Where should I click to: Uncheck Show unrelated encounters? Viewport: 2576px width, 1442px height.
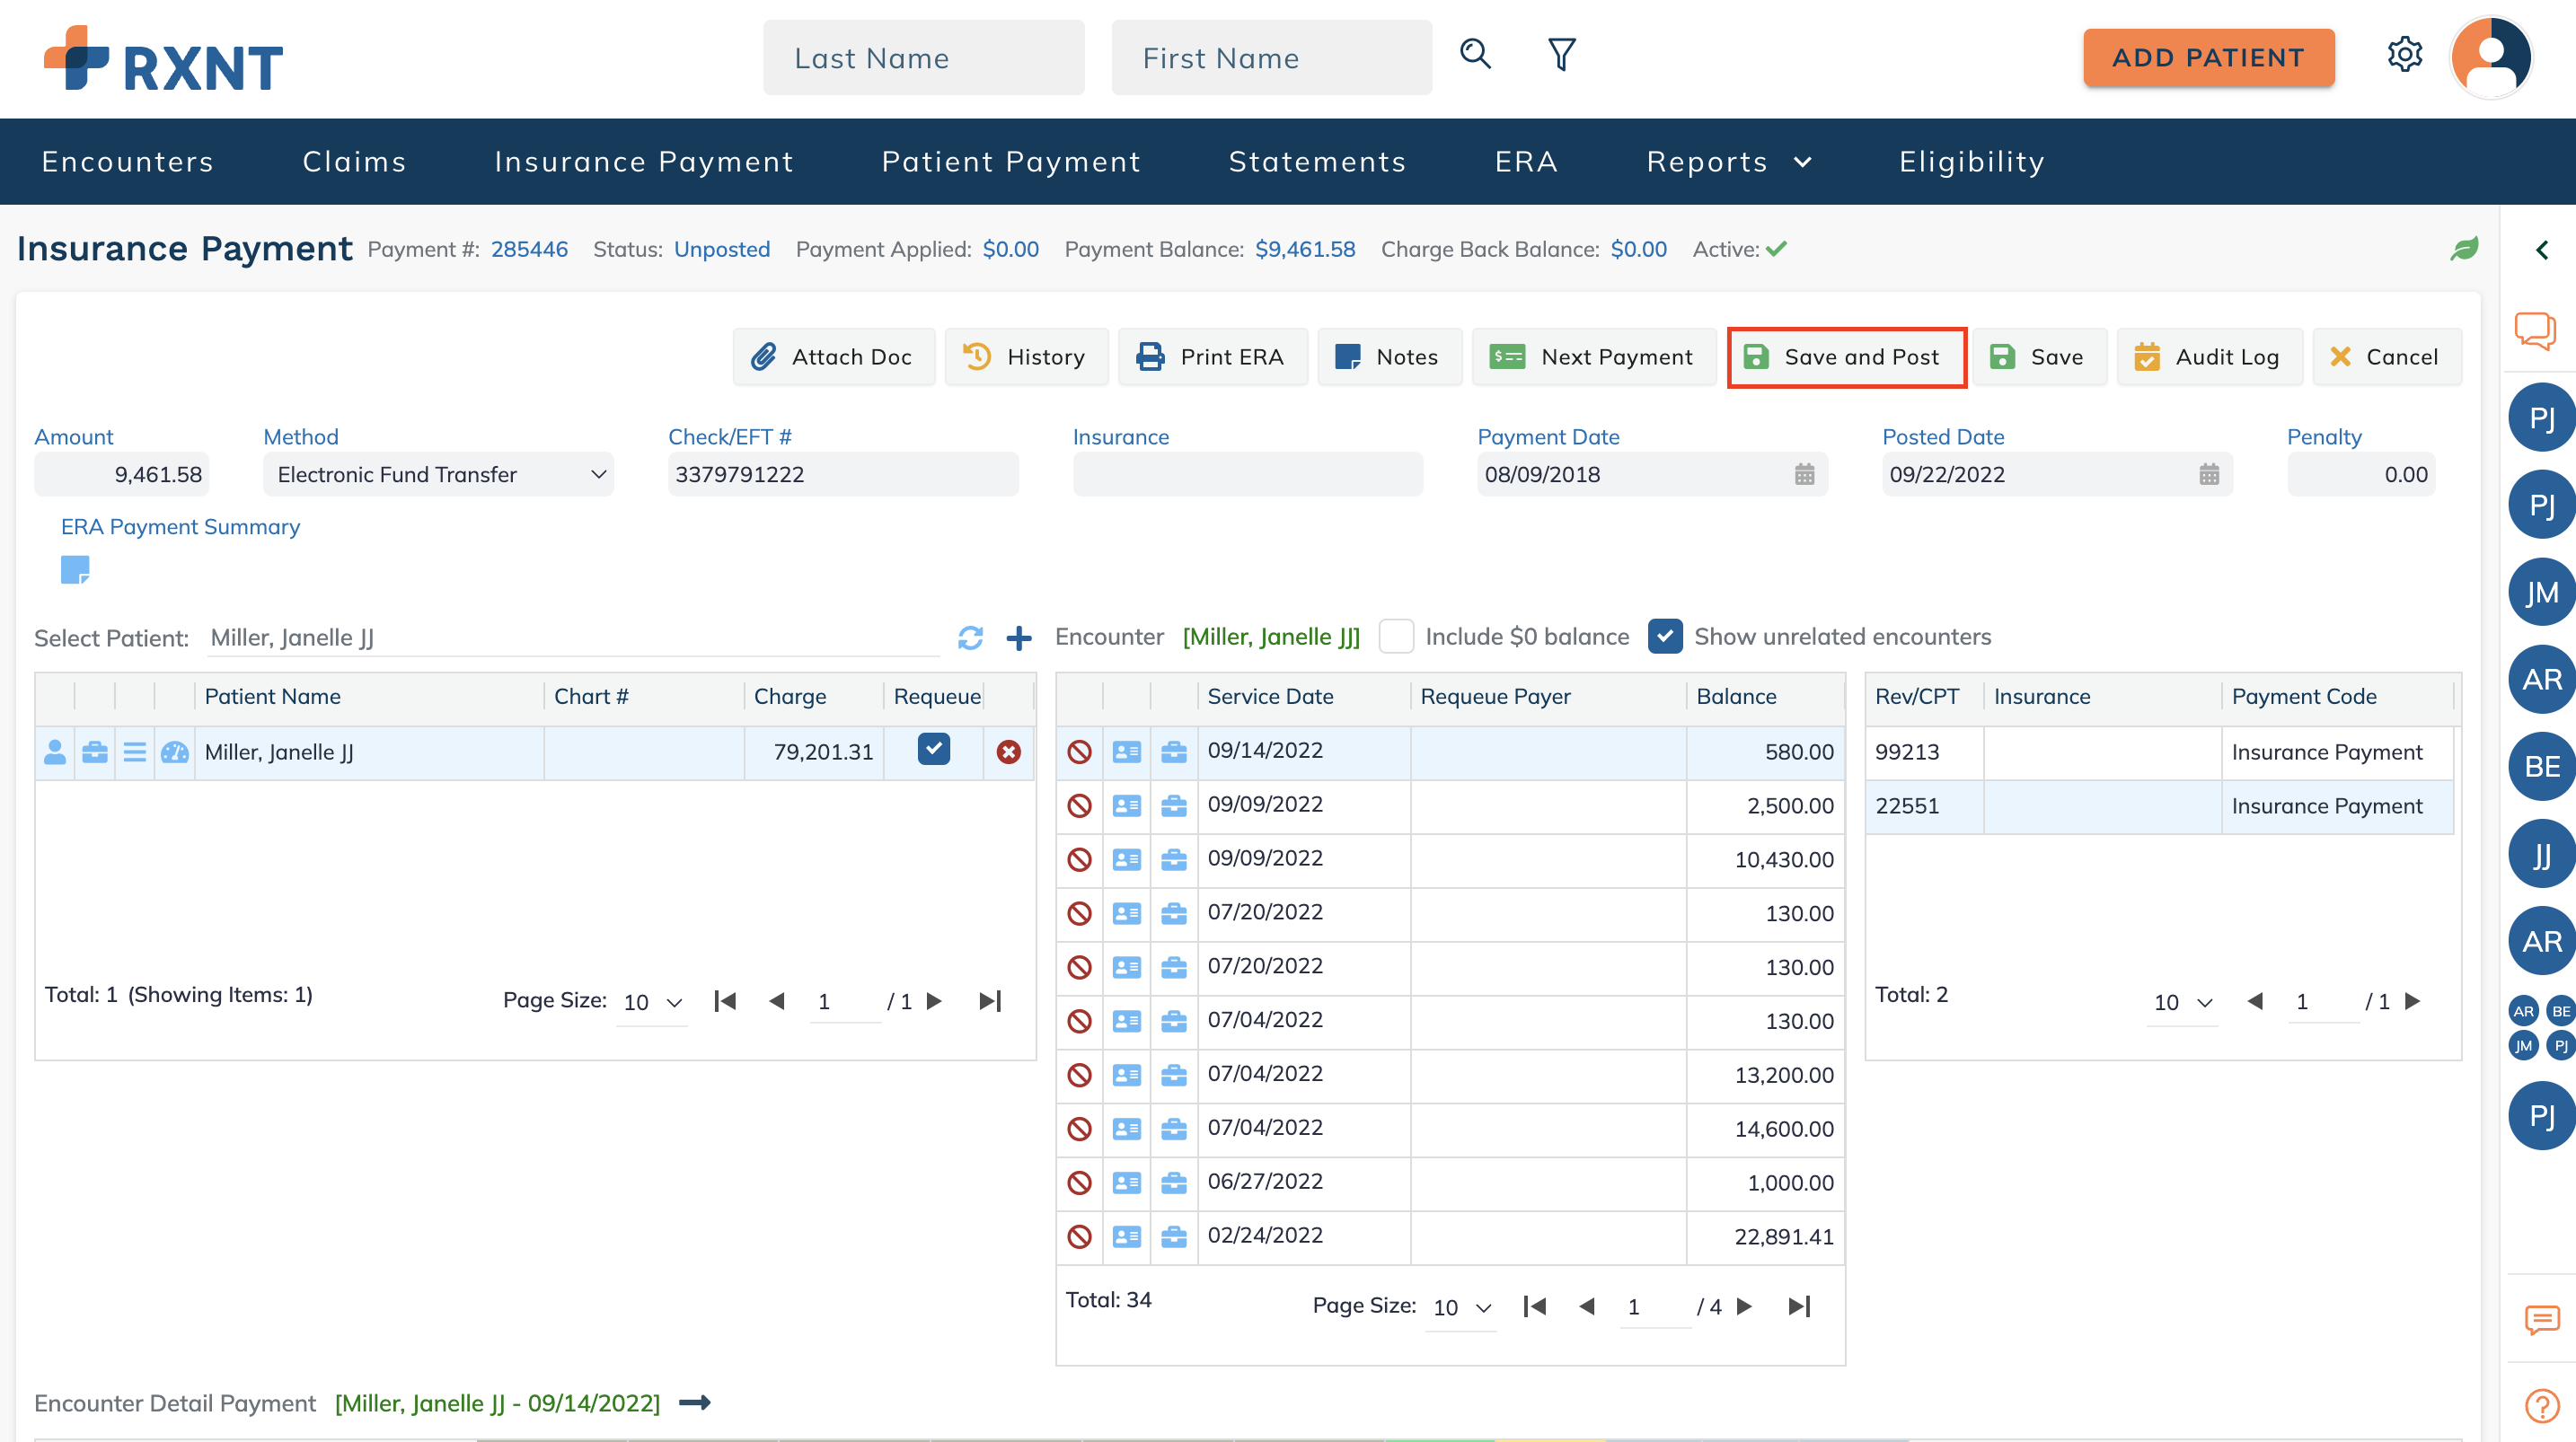[x=1664, y=637]
